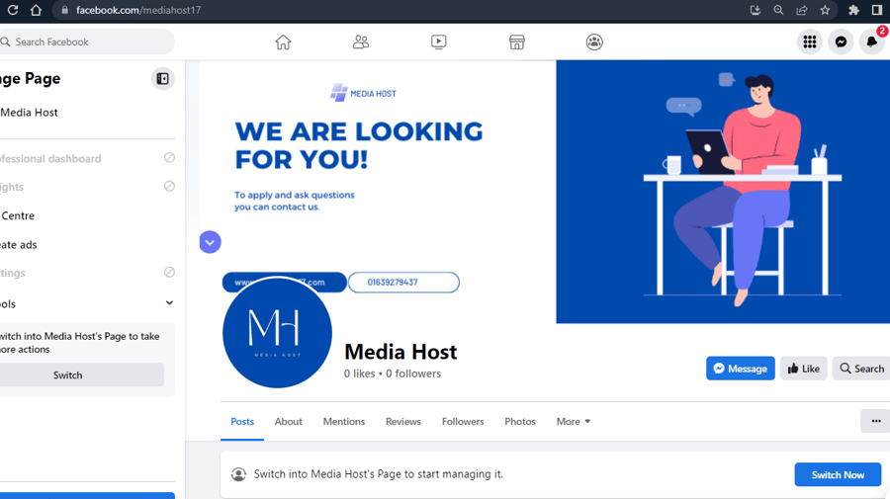Image resolution: width=890 pixels, height=499 pixels.
Task: Open the More tab dropdown
Action: 574,421
